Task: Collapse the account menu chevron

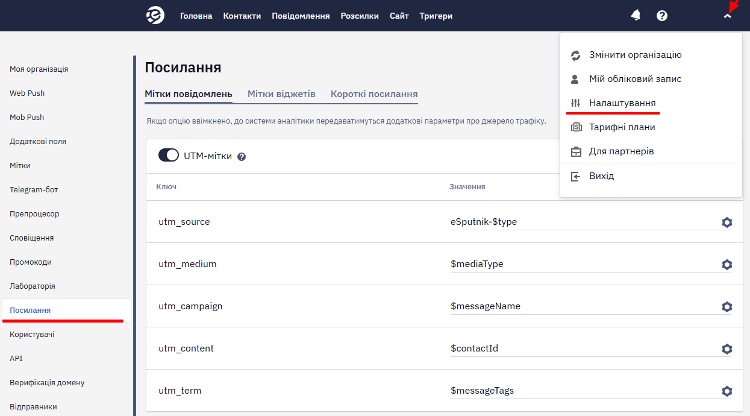Action: pyautogui.click(x=728, y=16)
